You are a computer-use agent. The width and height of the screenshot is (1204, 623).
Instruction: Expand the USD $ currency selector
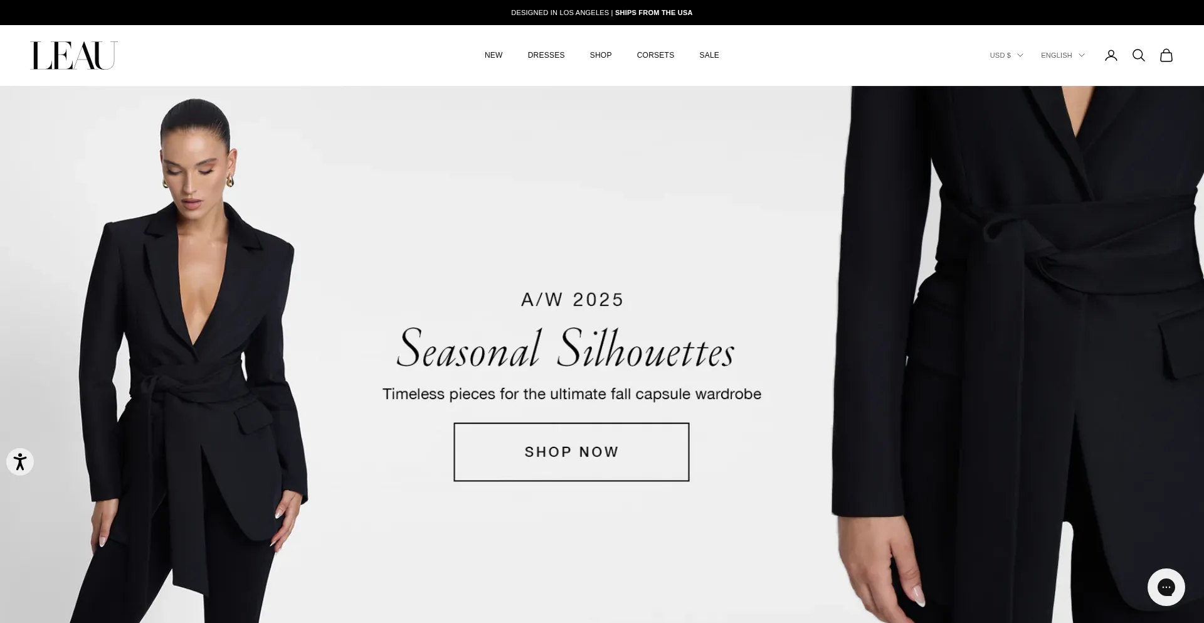[1006, 55]
